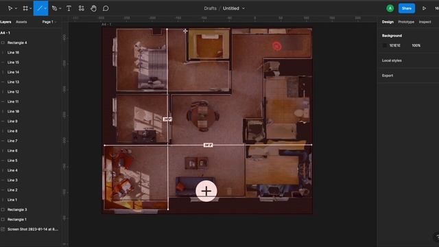
Task: Select the Line 2 layer
Action: point(12,189)
